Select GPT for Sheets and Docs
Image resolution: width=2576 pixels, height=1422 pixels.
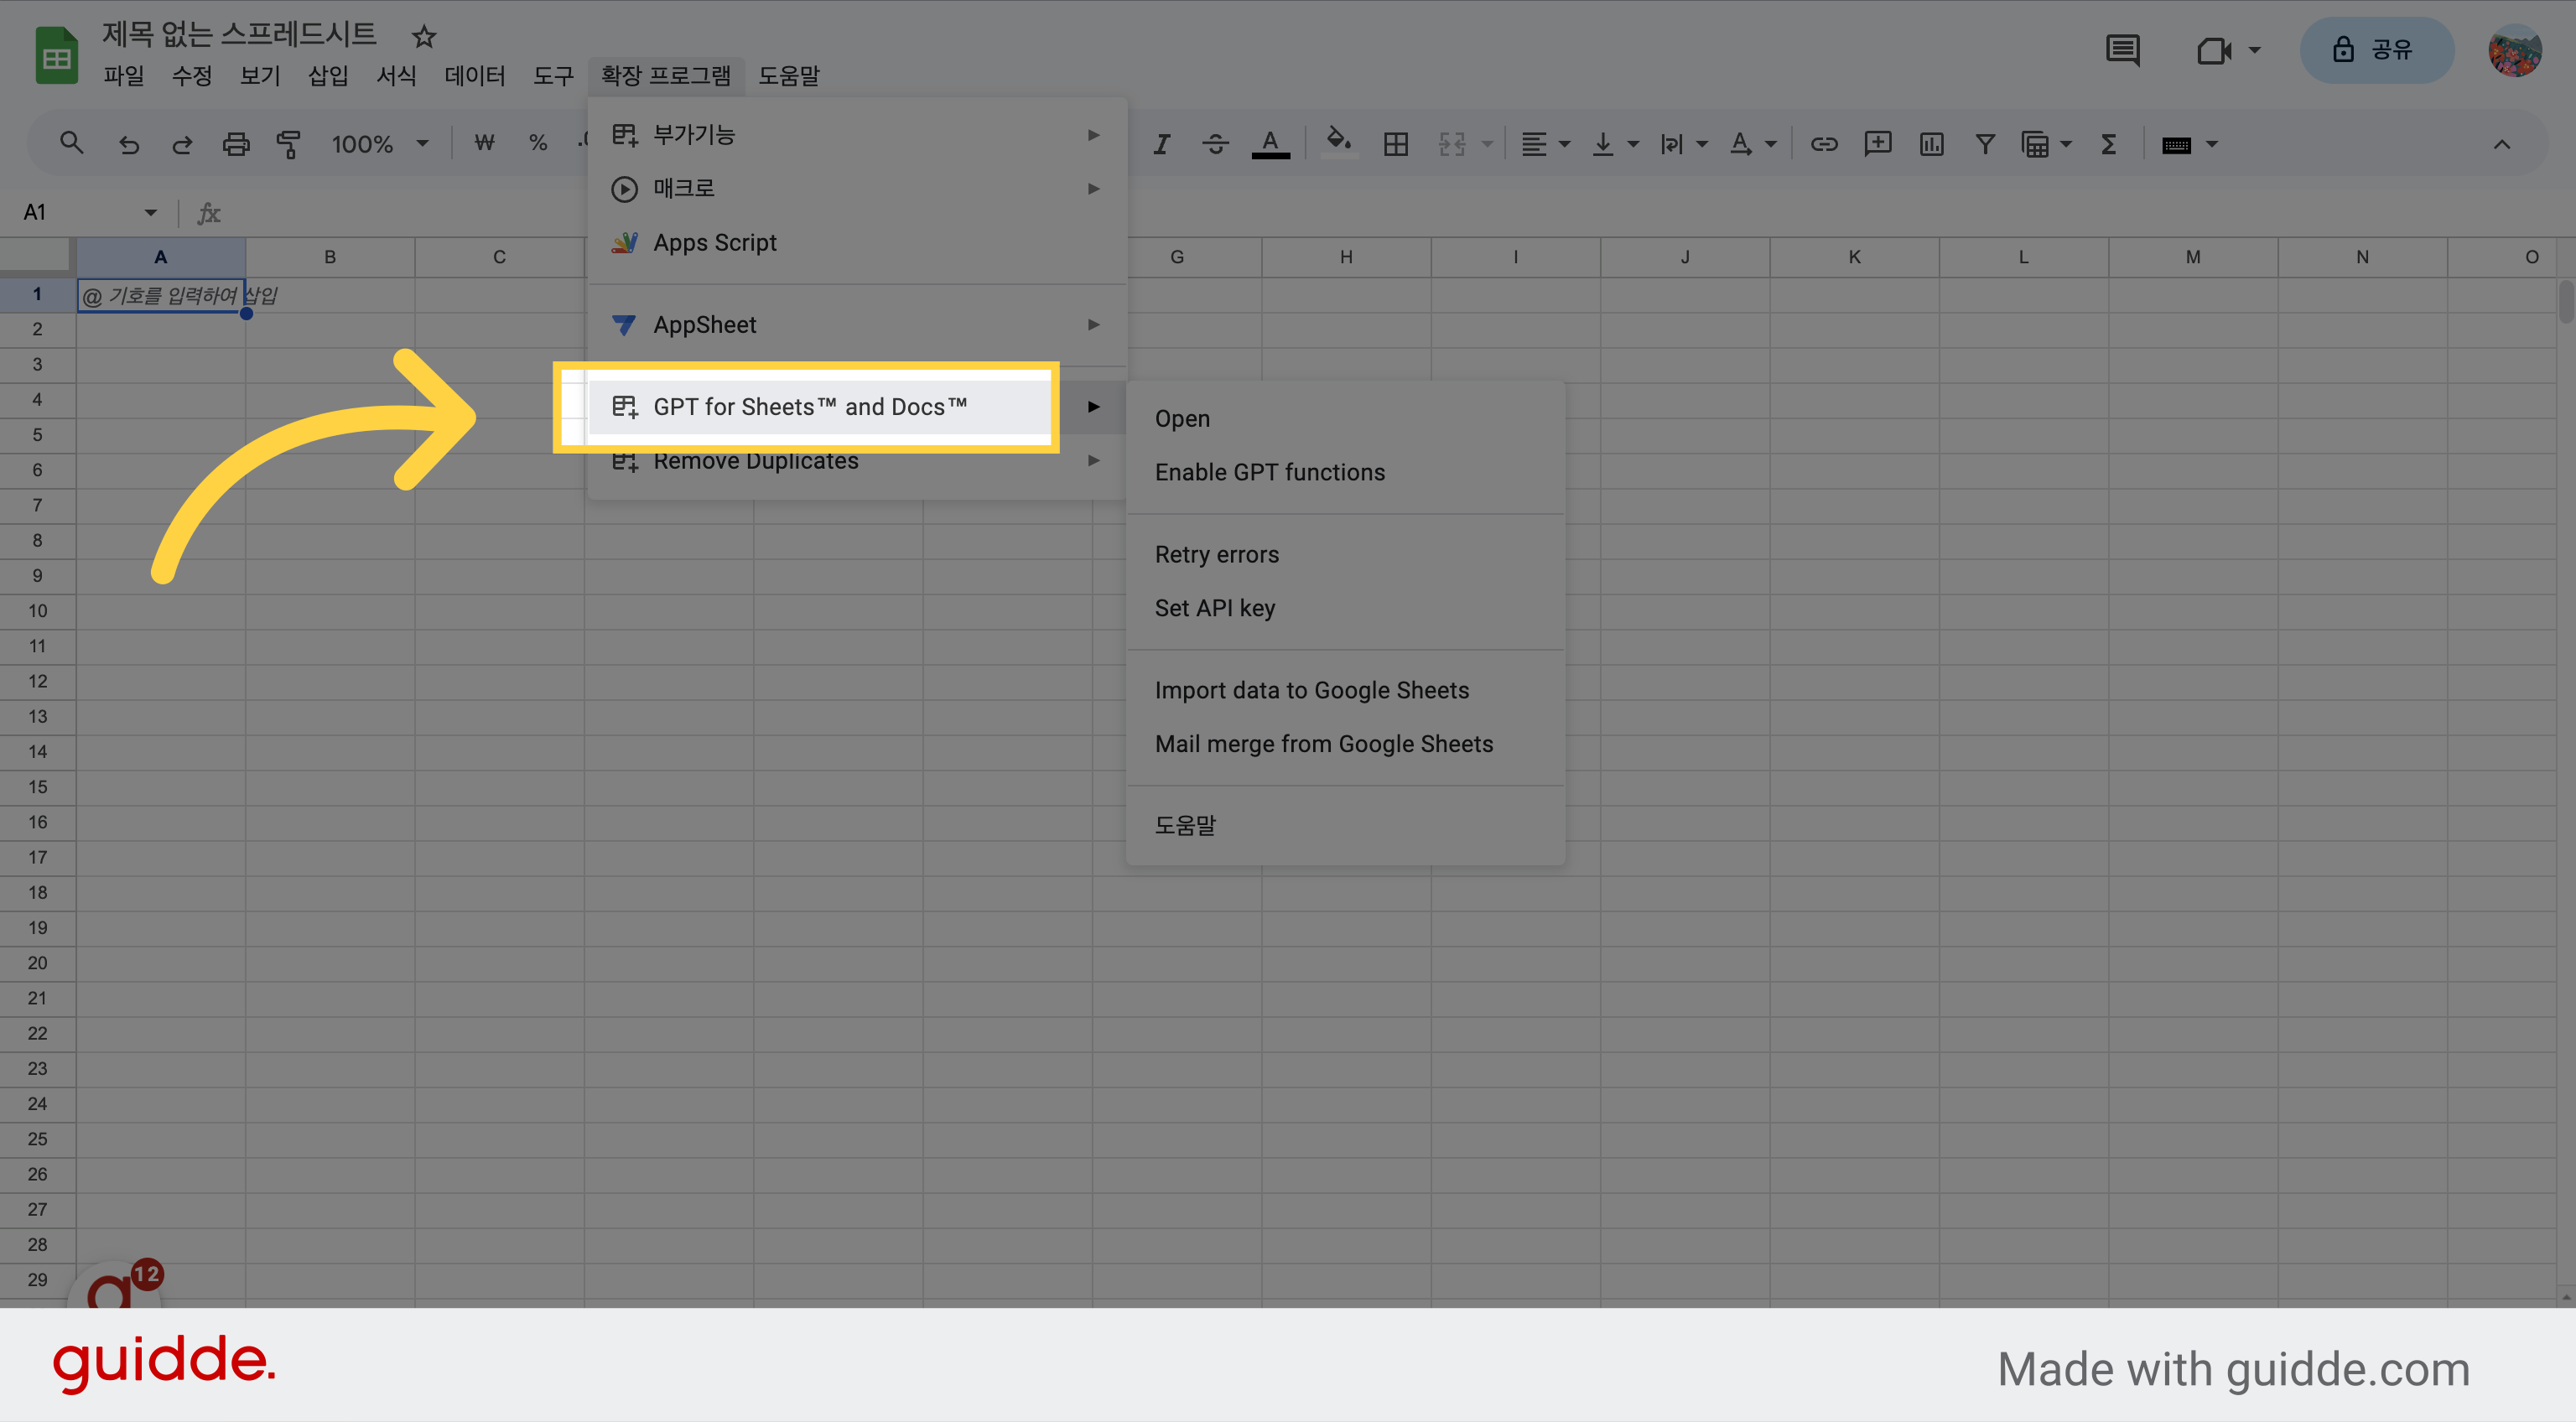858,406
